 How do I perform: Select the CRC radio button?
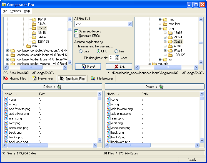click(x=98, y=51)
